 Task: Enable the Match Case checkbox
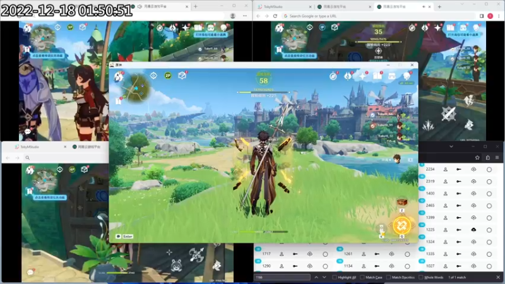[x=362, y=277]
